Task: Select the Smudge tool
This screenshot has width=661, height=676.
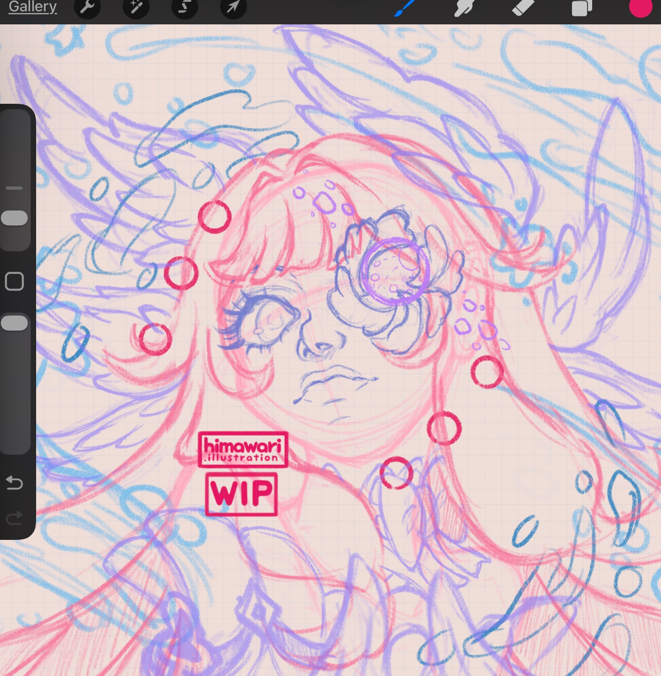Action: (x=464, y=8)
